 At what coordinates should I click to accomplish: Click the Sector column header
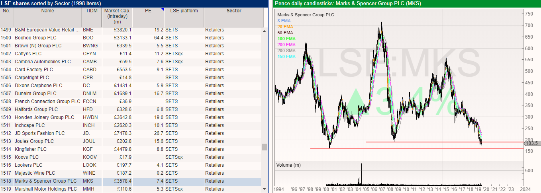click(234, 17)
